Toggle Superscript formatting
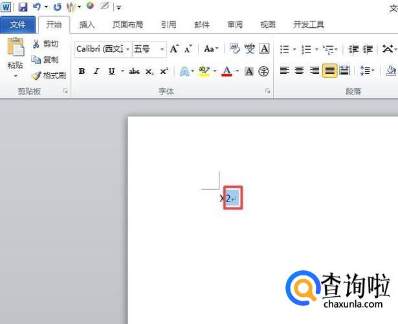Screen dimensions: 398x324 164,71
